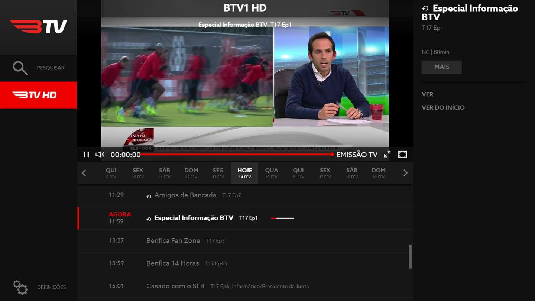This screenshot has height=301, width=535.
Task: Click the 13:27 time entry
Action: (116, 240)
